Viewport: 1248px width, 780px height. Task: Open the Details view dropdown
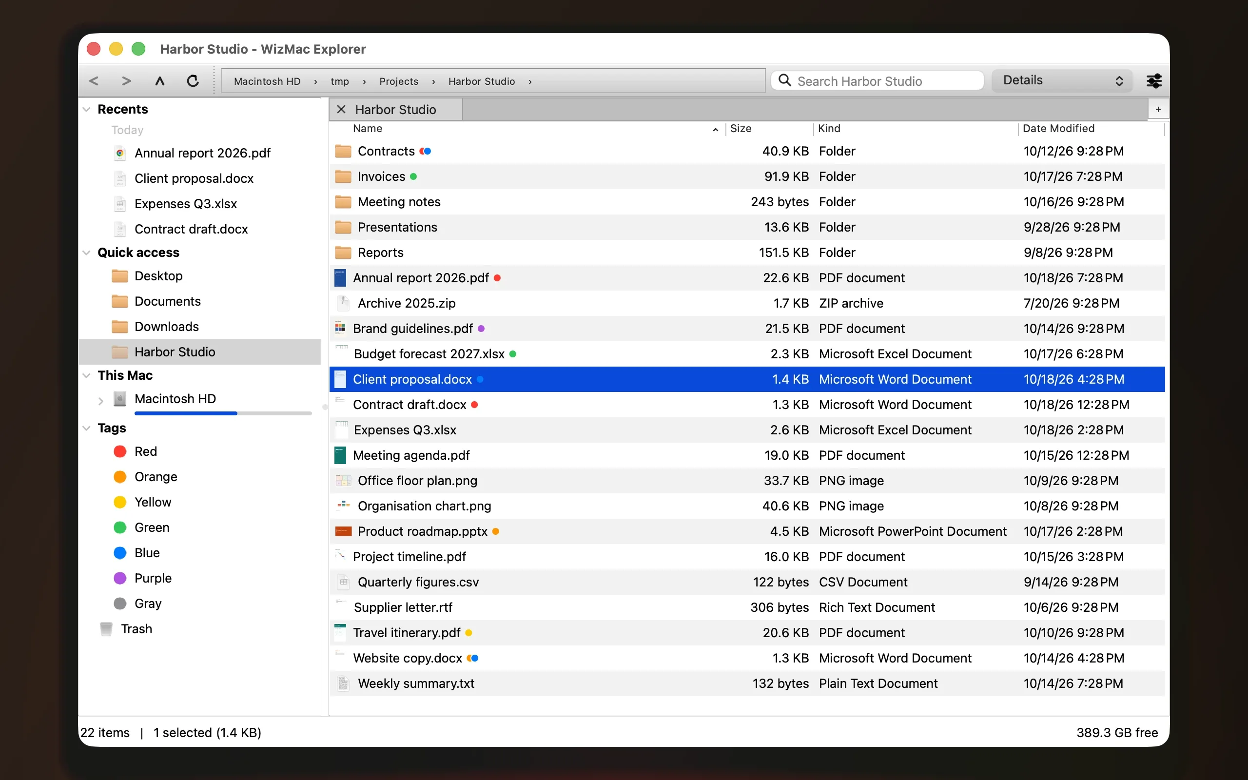[1062, 80]
